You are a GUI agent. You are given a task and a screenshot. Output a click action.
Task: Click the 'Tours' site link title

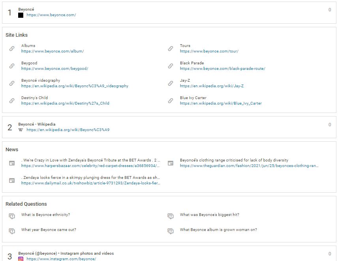(185, 46)
